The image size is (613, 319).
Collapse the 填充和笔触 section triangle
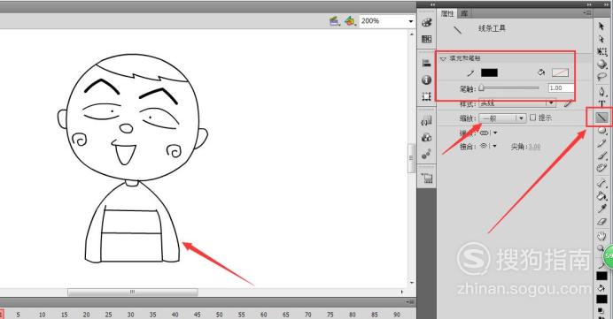(443, 59)
